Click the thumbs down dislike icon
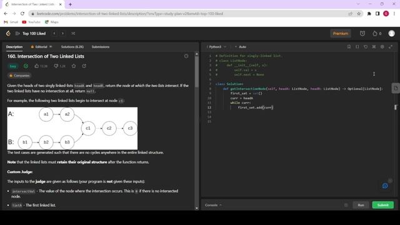Screen dimensions: 400x225 click(x=56, y=66)
